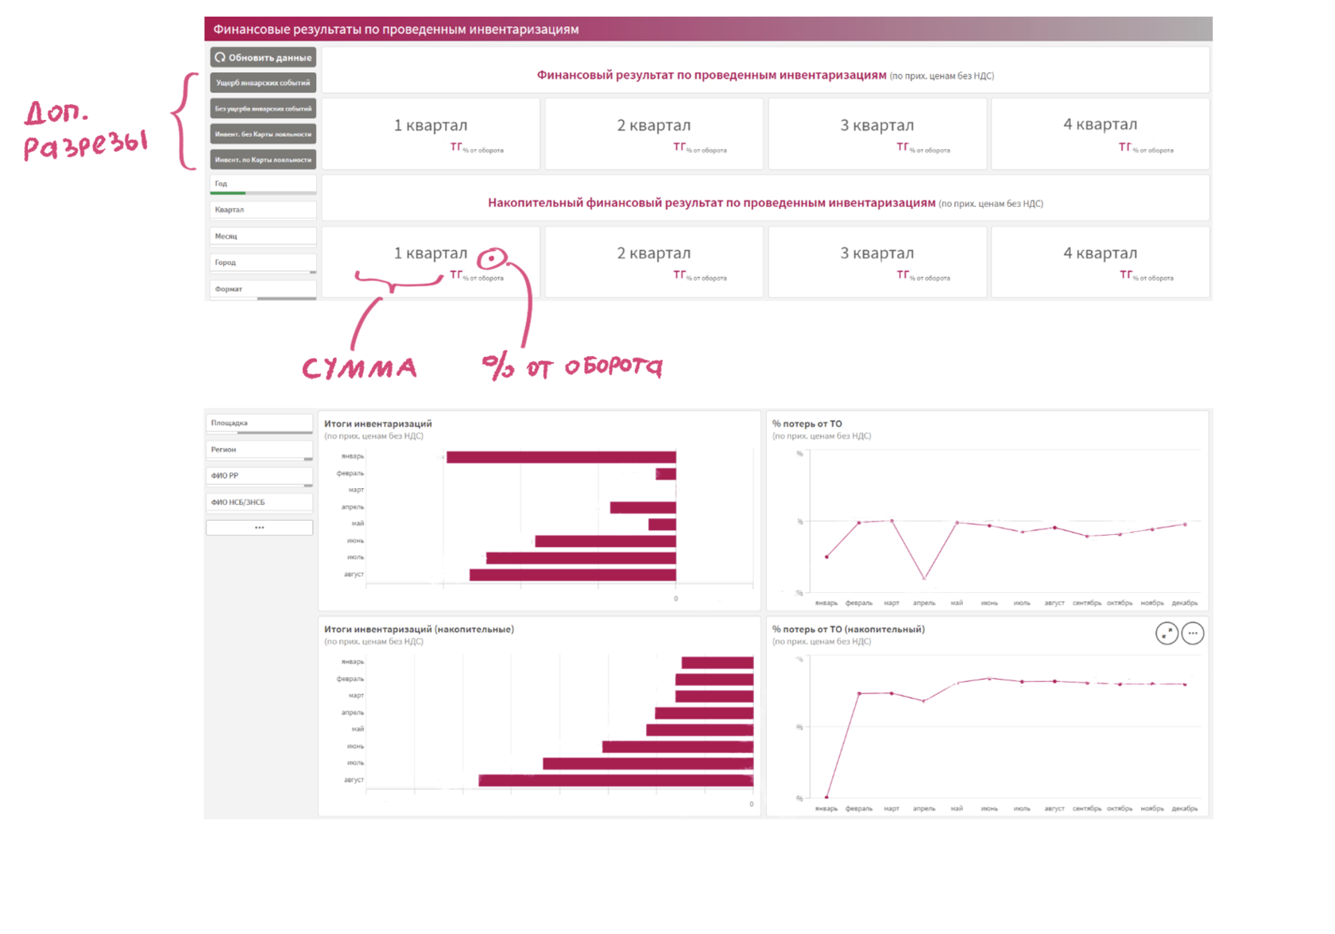Open the 'Площадка' filter list
Image resolution: width=1335 pixels, height=934 pixels.
[259, 424]
